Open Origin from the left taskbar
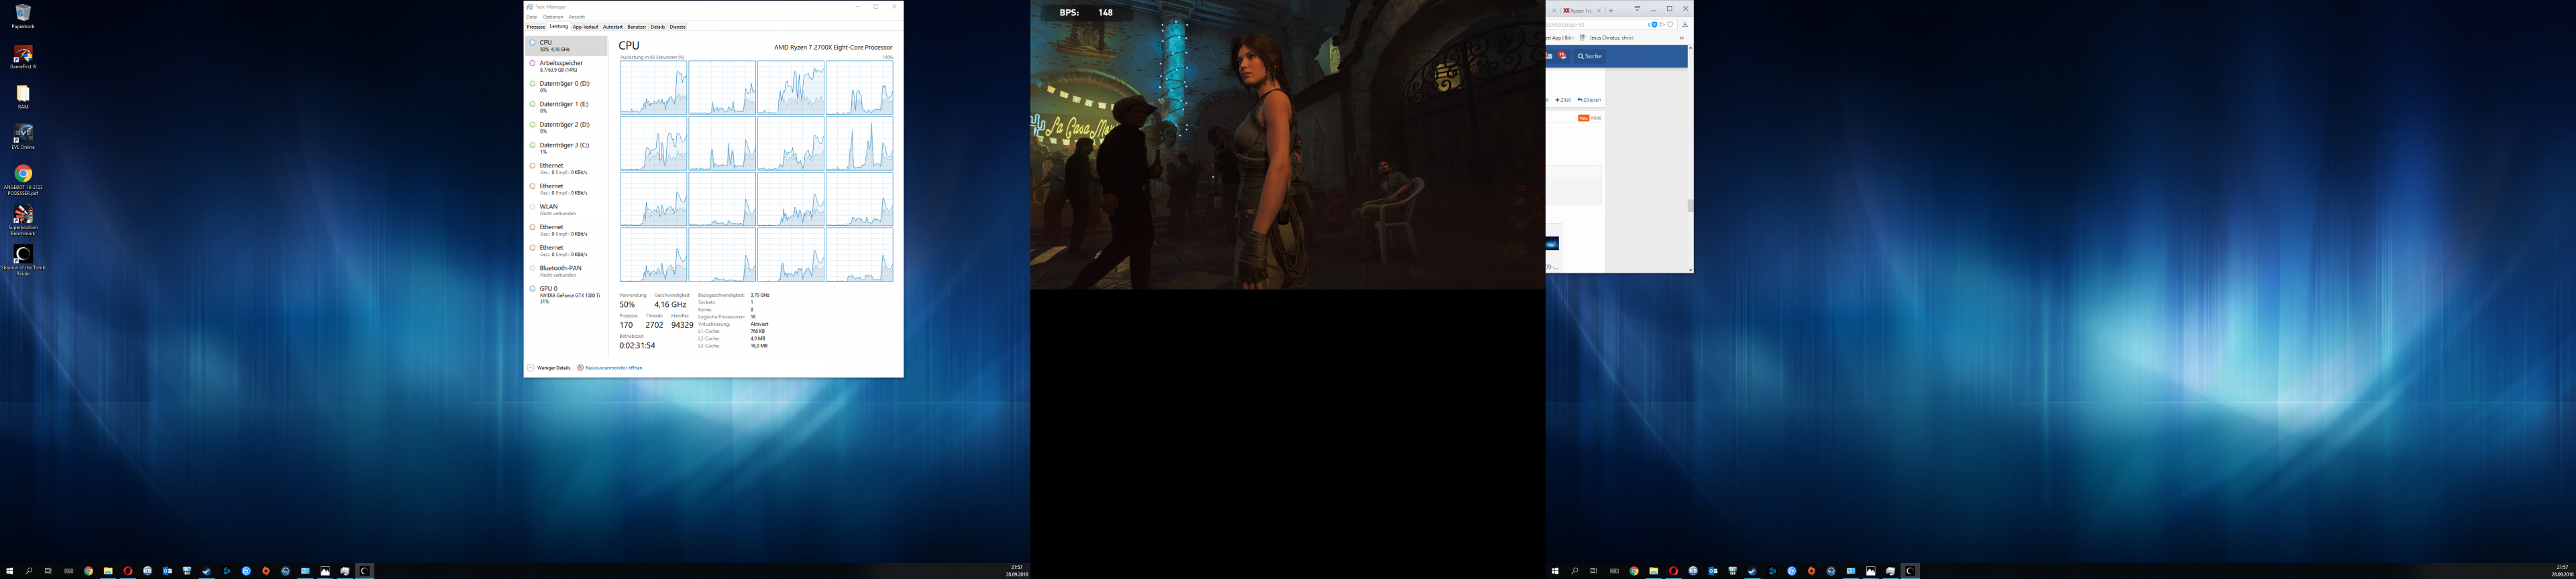The width and height of the screenshot is (2576, 579). tap(266, 571)
